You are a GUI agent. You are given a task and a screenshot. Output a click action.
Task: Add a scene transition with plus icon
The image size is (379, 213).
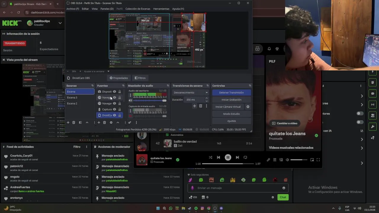195,106
